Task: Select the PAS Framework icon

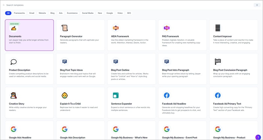Action: (x=167, y=28)
